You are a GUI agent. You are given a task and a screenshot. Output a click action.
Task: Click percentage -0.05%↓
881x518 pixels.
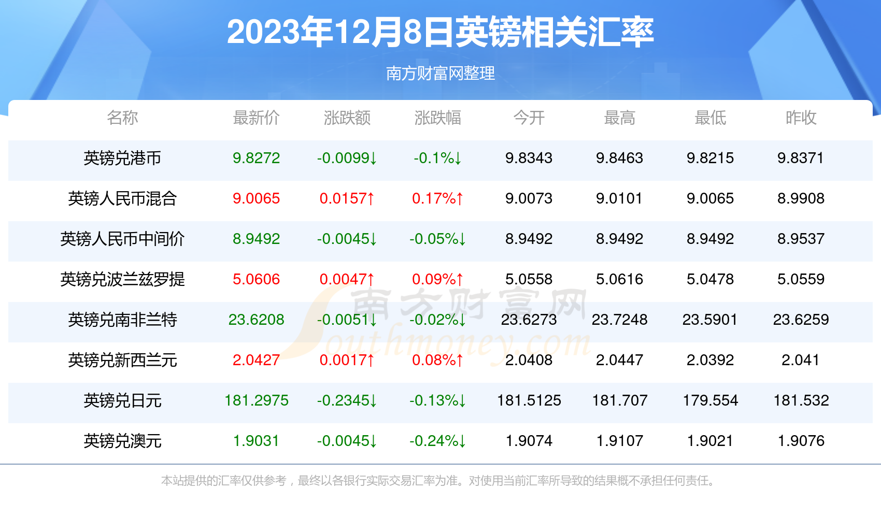(437, 239)
